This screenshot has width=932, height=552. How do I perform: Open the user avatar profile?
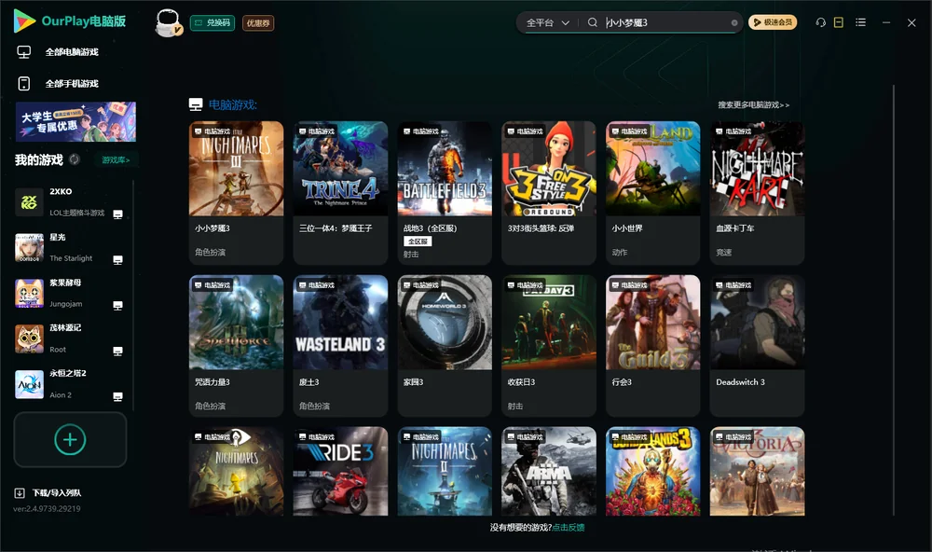[168, 22]
